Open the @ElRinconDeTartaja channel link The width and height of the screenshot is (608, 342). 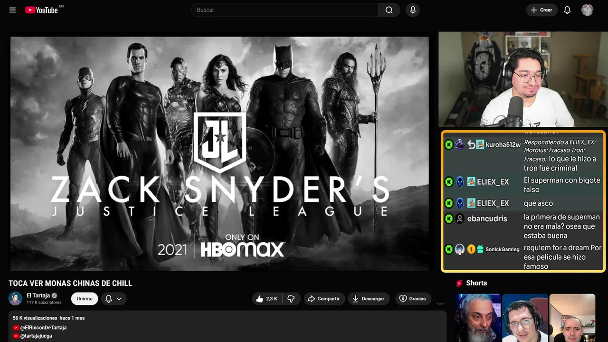(x=43, y=328)
